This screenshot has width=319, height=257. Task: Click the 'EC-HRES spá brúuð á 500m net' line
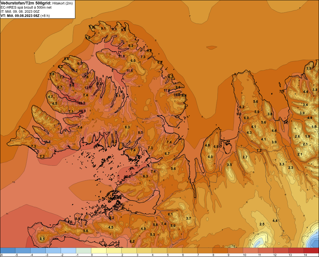click(26, 7)
